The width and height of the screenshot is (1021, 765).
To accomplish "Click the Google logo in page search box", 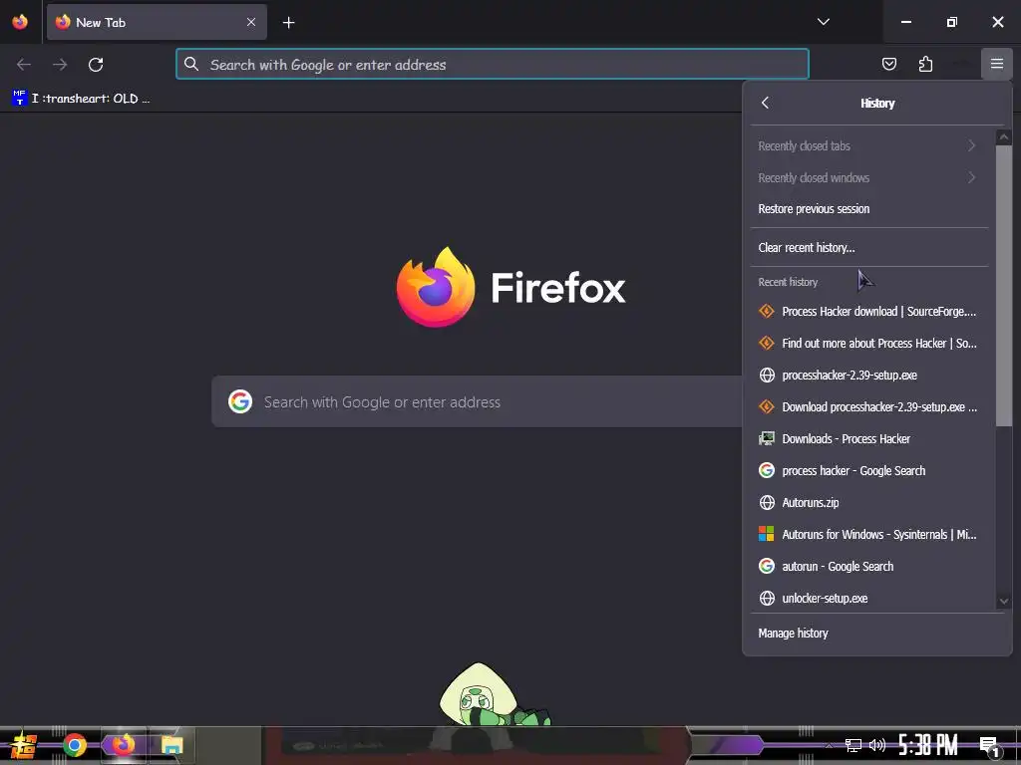I will pyautogui.click(x=240, y=402).
